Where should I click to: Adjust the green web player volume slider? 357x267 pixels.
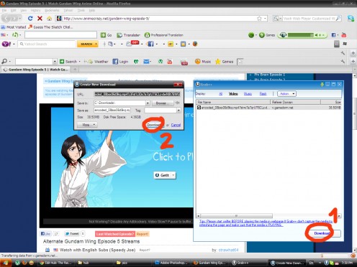[x=300, y=35]
